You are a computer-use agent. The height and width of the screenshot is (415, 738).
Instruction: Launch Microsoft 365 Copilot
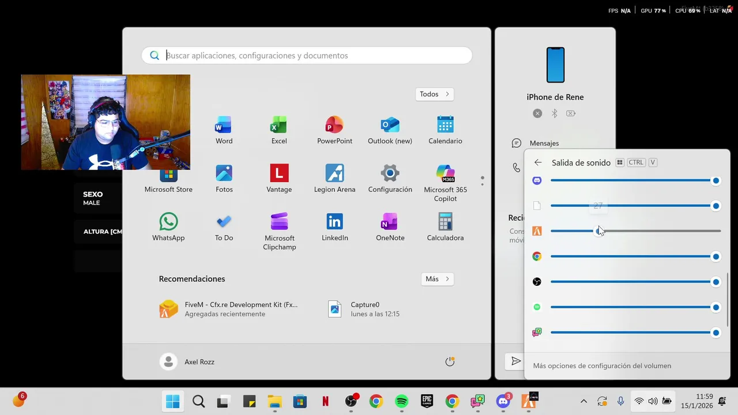coord(445,183)
